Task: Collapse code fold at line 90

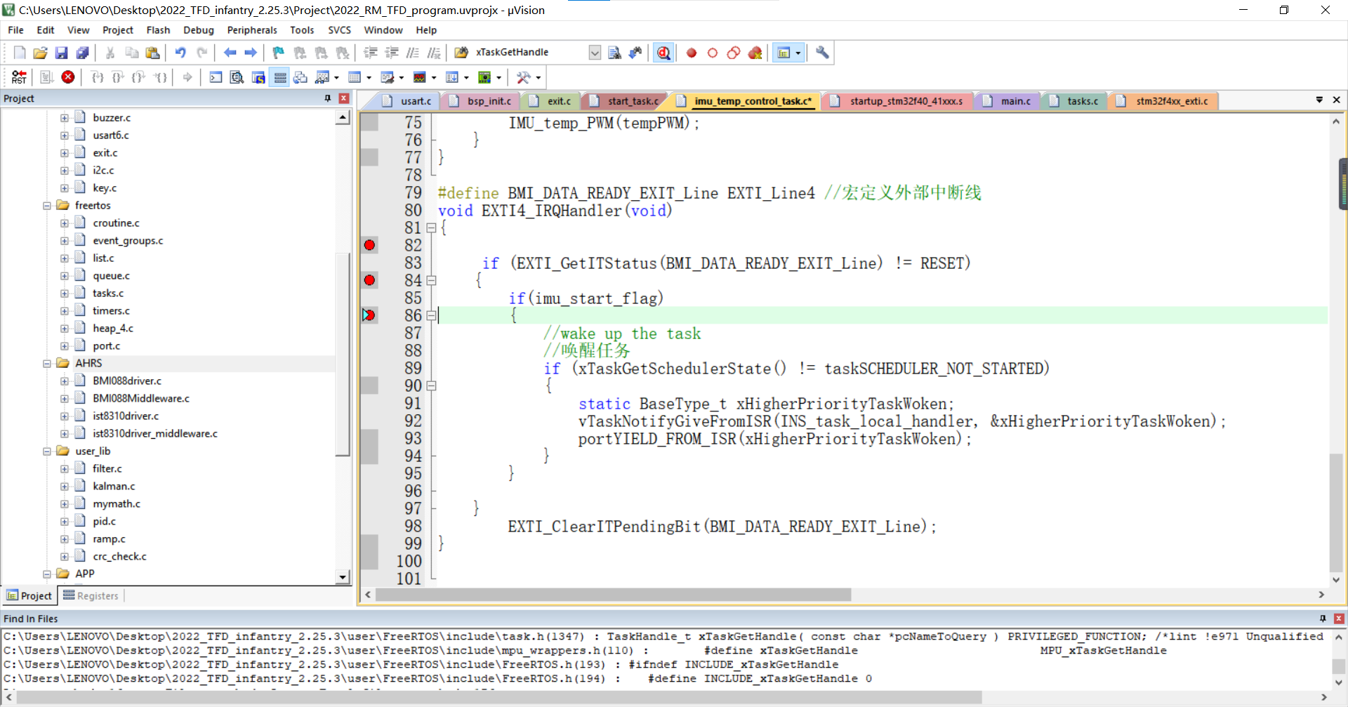Action: (431, 385)
